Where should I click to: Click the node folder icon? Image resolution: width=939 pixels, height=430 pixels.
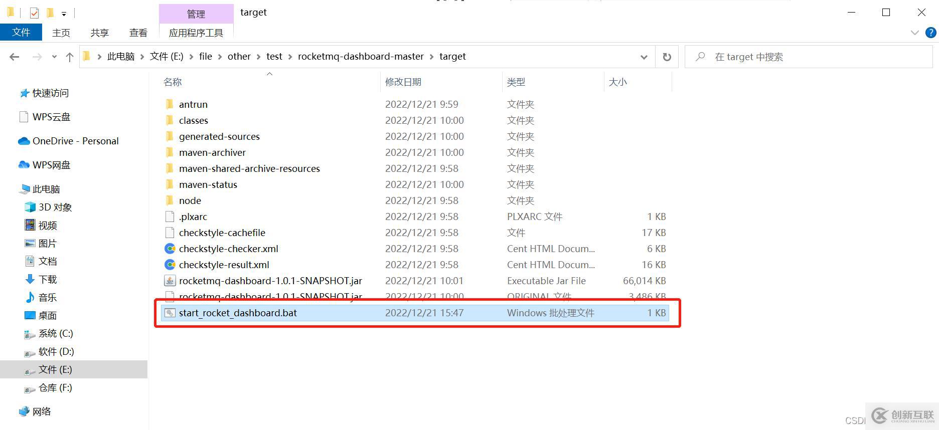[170, 200]
